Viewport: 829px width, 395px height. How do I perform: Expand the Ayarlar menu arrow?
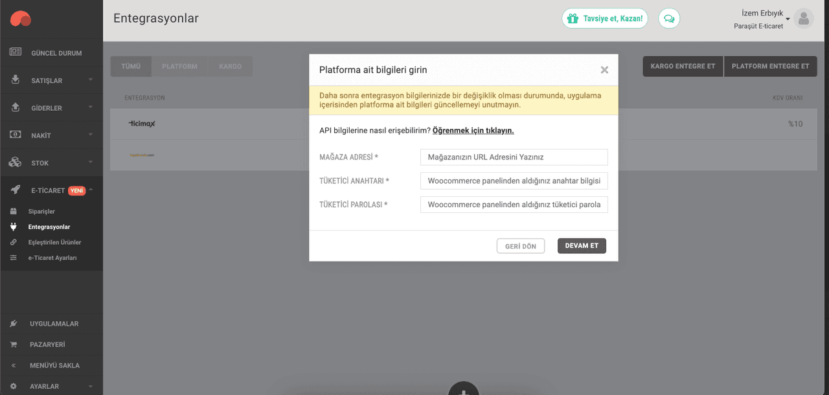coord(91,386)
